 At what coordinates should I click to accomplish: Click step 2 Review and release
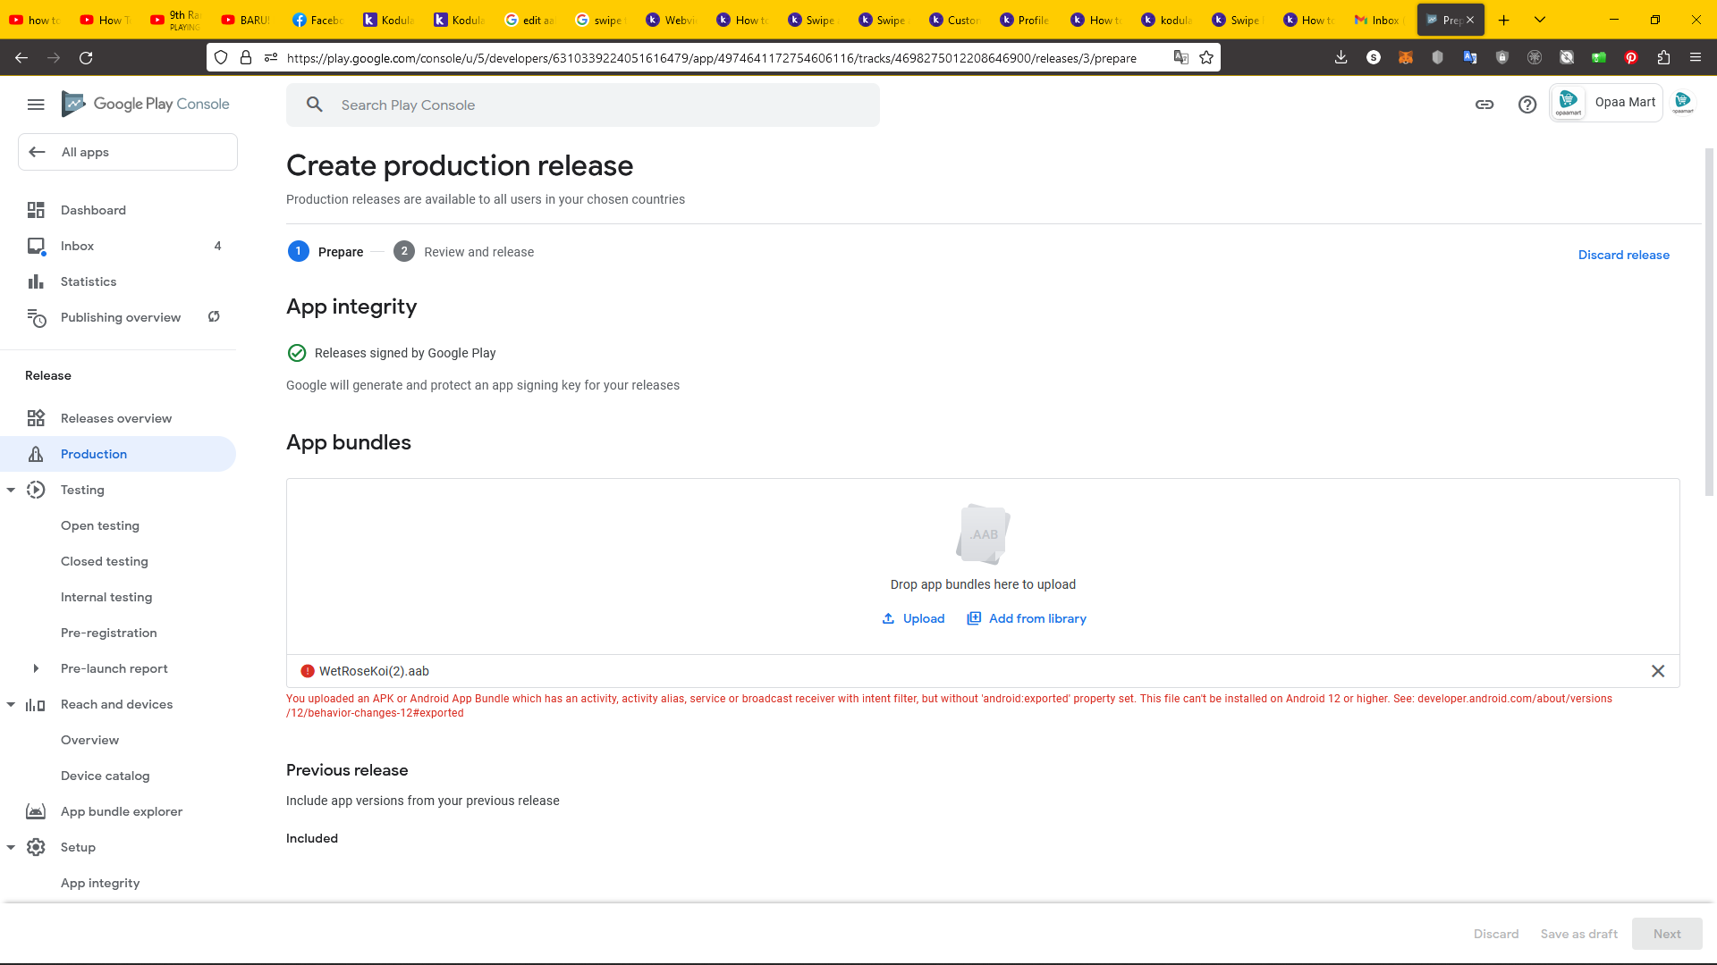464,252
